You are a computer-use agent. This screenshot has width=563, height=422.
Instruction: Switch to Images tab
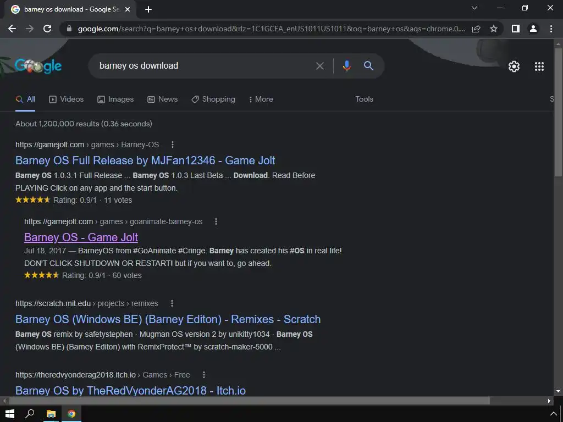click(x=115, y=99)
